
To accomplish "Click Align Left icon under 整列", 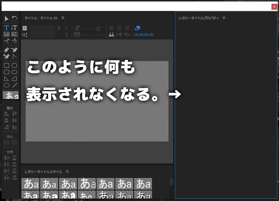I will tap(6, 114).
